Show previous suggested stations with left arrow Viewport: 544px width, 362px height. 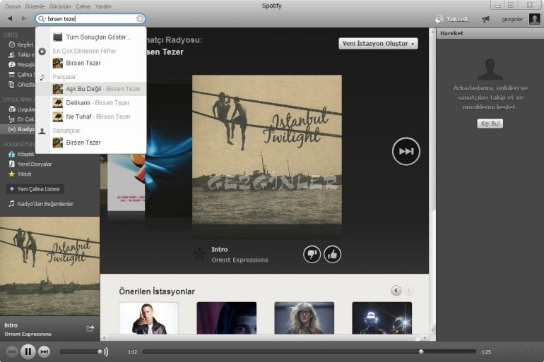(x=396, y=290)
